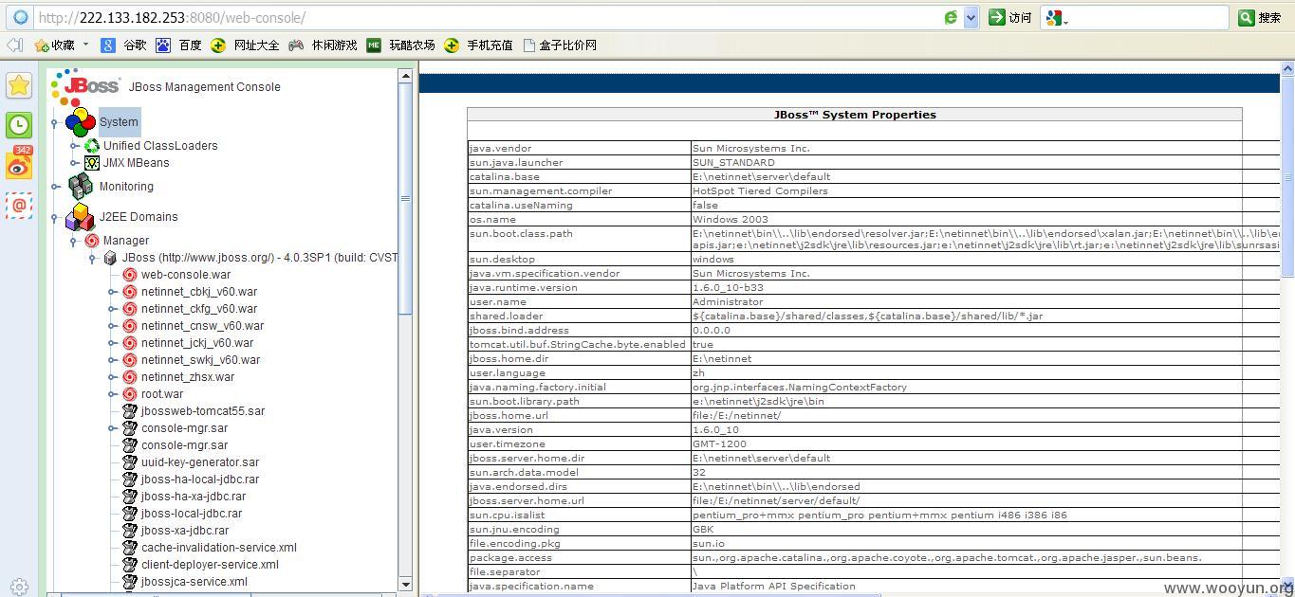Click the Unified ClassLoaders recycle icon
Image resolution: width=1295 pixels, height=597 pixels.
(92, 146)
